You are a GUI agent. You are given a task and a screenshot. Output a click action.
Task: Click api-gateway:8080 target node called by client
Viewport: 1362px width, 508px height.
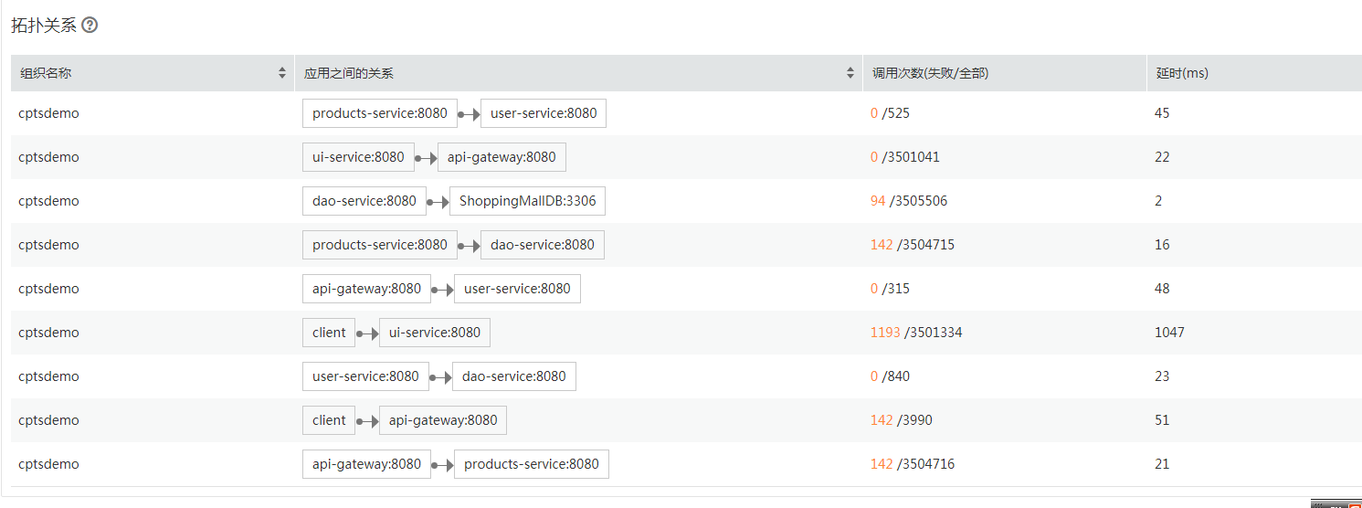point(443,420)
